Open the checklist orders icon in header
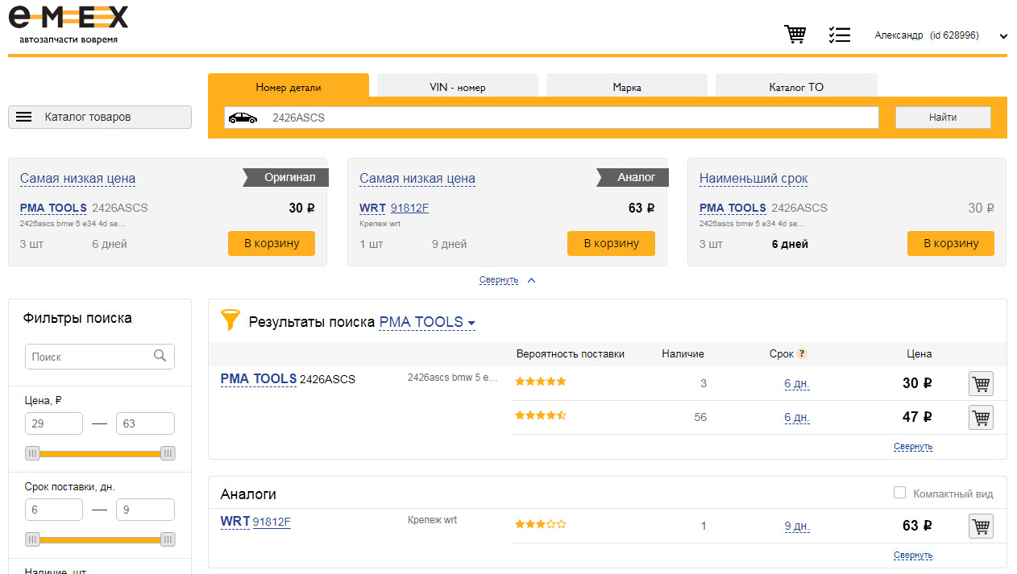1017x574 pixels. point(839,35)
